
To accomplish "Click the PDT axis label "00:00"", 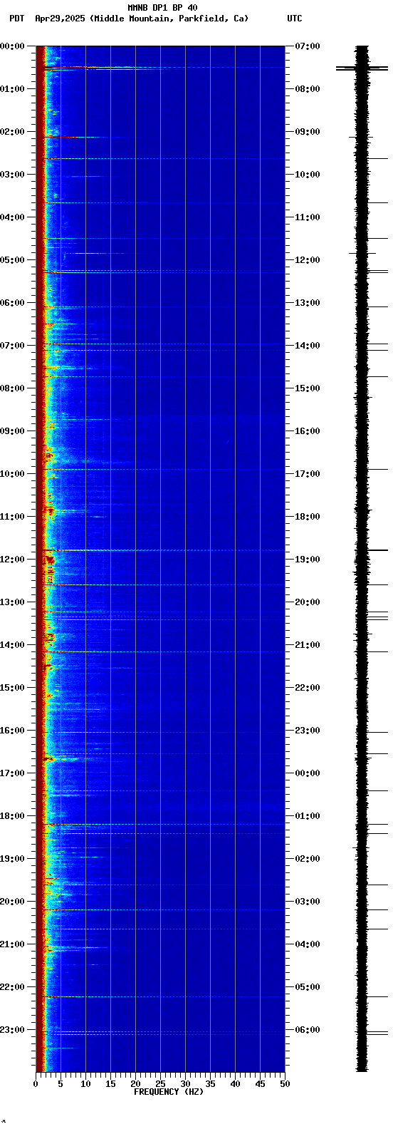I will (x=12, y=46).
